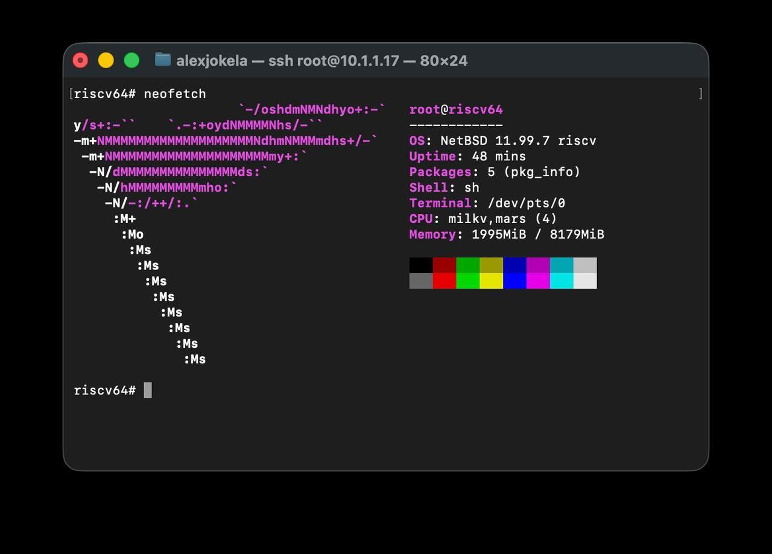Viewport: 772px width, 554px height.
Task: Click the '-N/dMMMMMMMMMMMMMMMds:`' logo line
Action: (179, 172)
